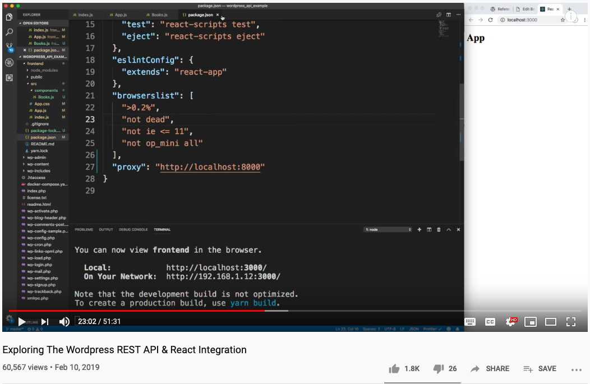Collapse the src folder

(34, 84)
